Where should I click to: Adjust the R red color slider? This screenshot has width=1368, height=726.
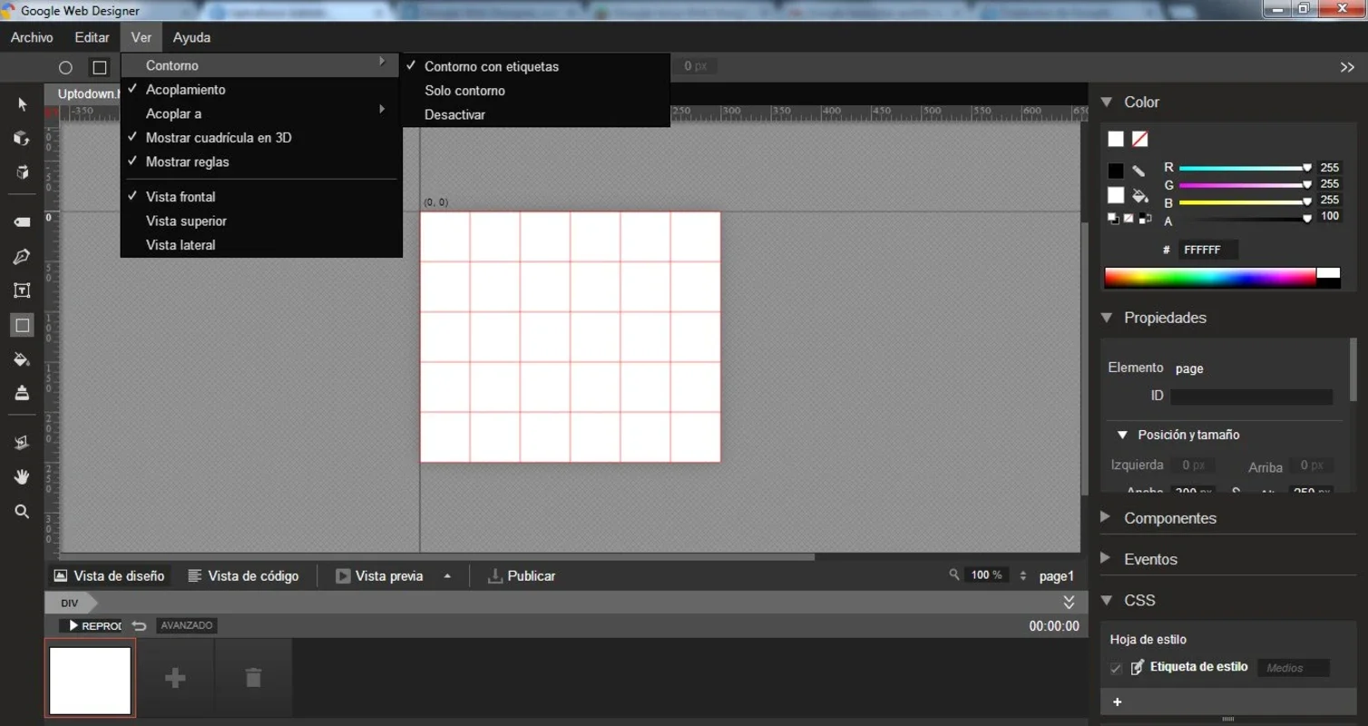[1245, 168]
